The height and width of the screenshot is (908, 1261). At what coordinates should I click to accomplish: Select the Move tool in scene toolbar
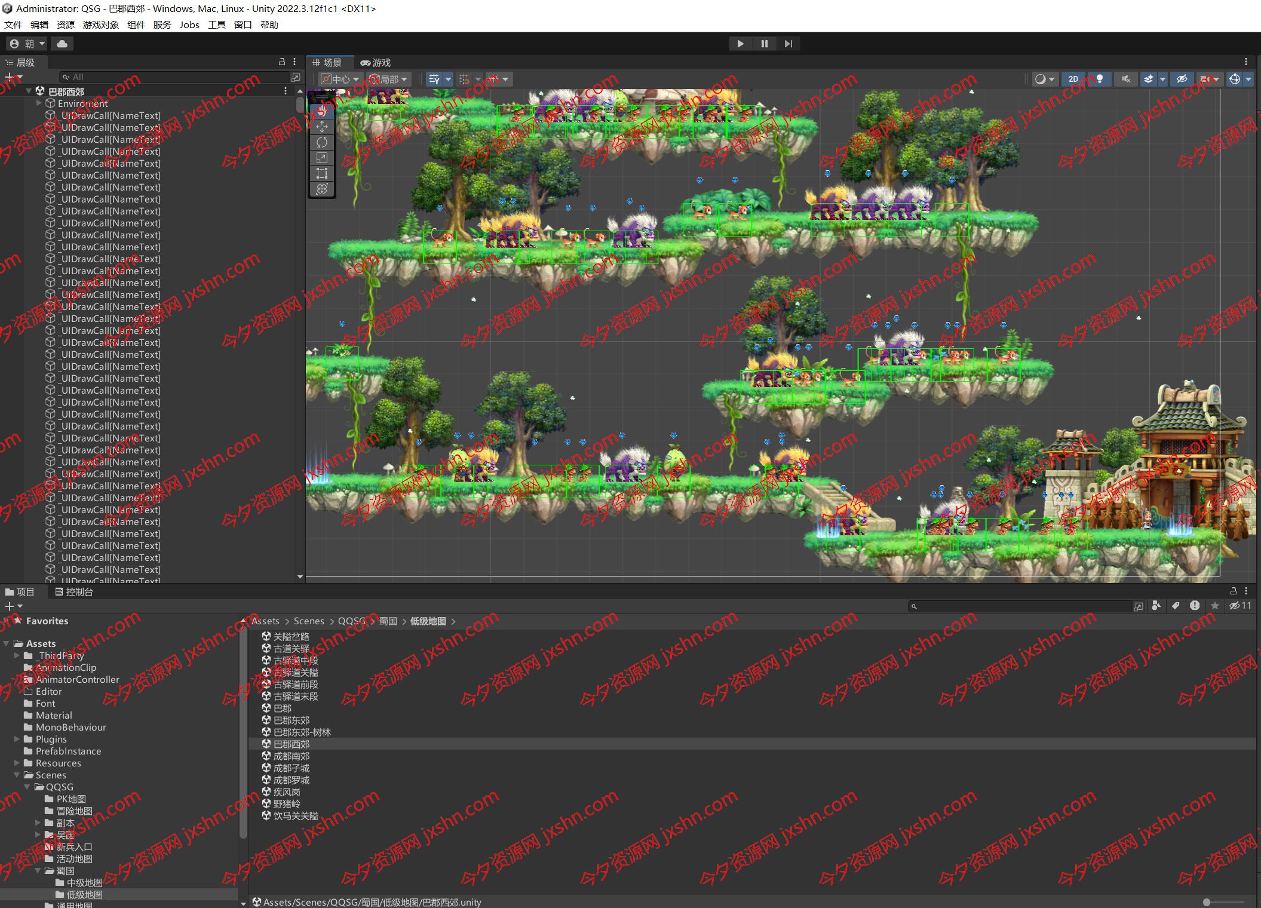click(x=321, y=127)
